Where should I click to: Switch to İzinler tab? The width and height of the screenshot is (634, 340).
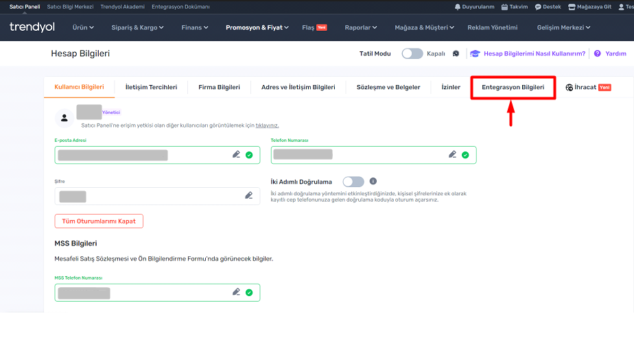coord(451,87)
